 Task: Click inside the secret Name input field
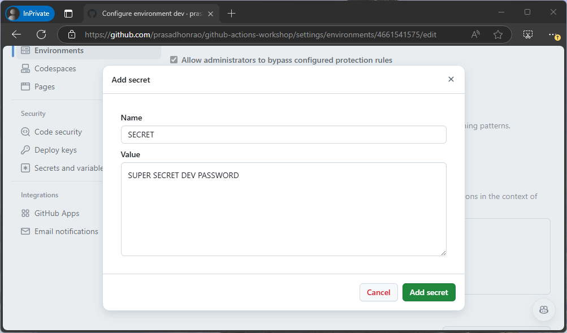point(283,135)
